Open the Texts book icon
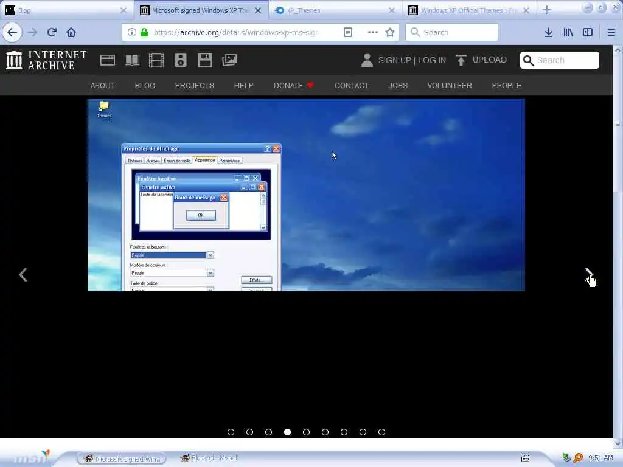 (x=132, y=60)
